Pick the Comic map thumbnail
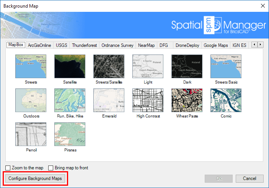This screenshot has height=188, width=269. point(226,100)
